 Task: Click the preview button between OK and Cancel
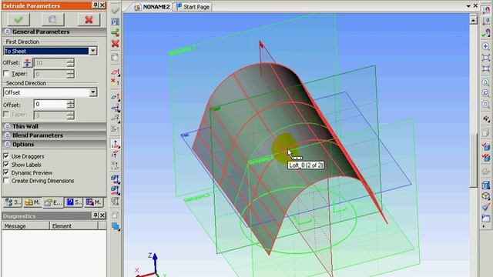click(52, 20)
